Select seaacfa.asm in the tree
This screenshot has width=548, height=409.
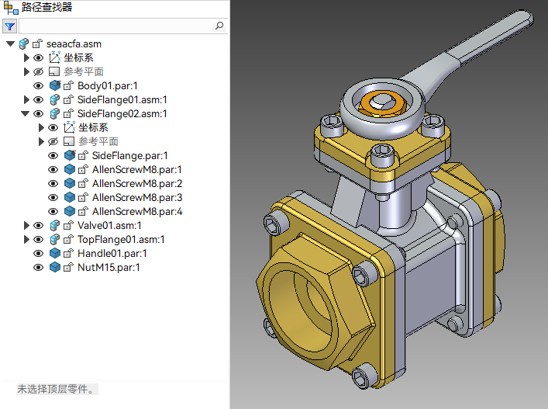(x=74, y=43)
